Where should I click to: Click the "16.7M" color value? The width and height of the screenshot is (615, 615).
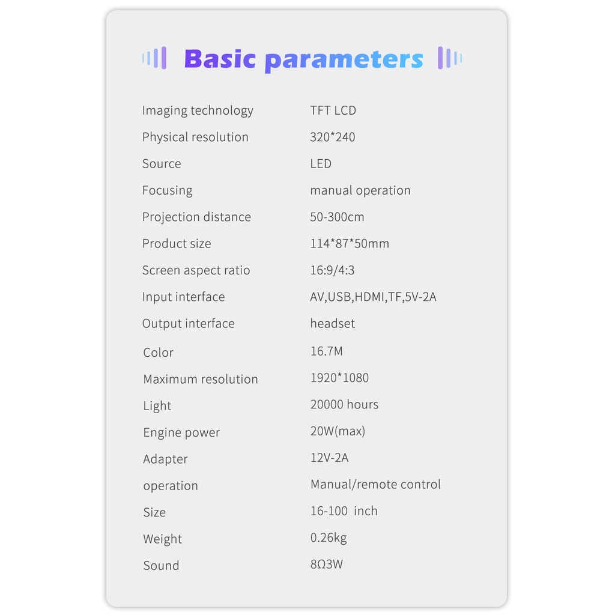click(326, 351)
